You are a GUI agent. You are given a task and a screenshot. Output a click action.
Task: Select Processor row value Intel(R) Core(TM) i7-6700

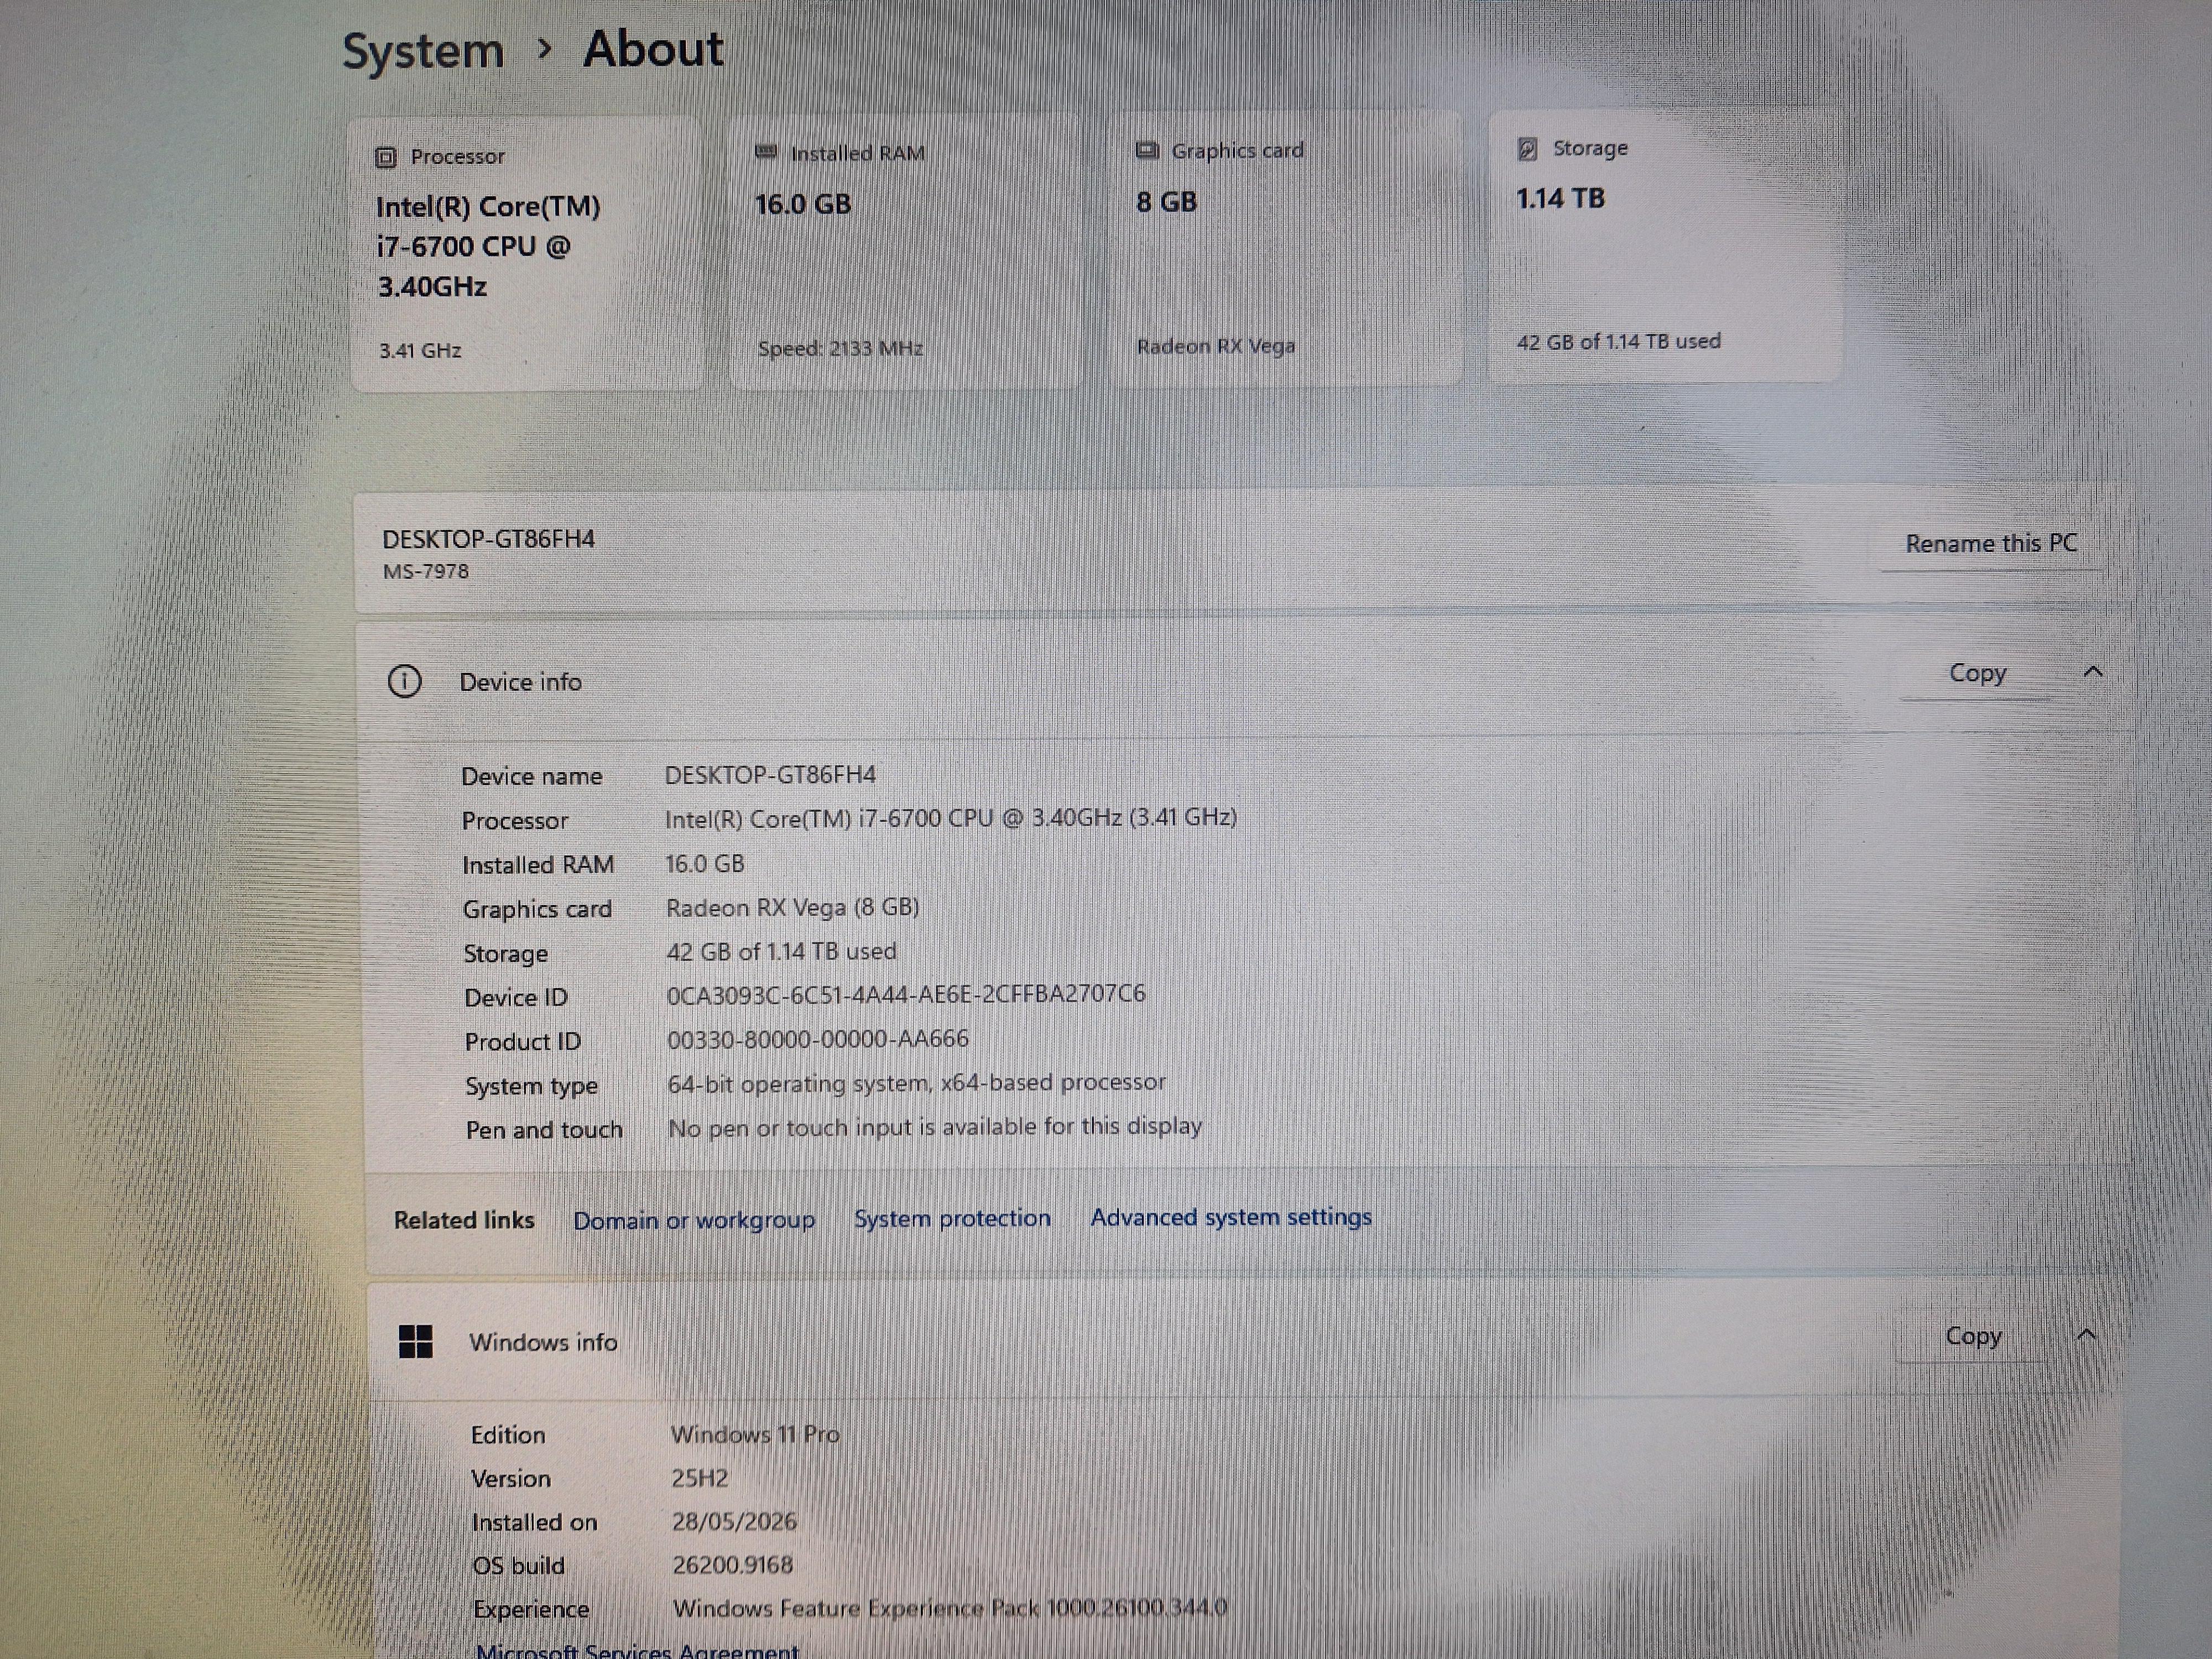(x=951, y=818)
